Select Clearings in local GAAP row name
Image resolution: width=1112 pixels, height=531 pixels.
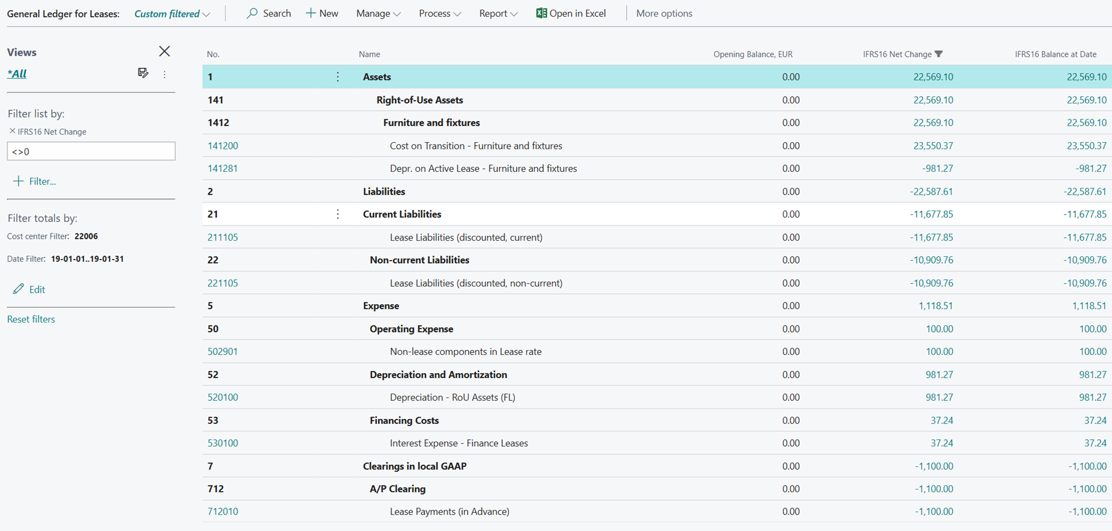coord(414,466)
